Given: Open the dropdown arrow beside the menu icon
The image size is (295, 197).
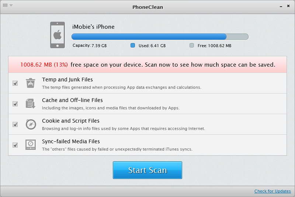Looking at the screenshot, I should point(11,5).
